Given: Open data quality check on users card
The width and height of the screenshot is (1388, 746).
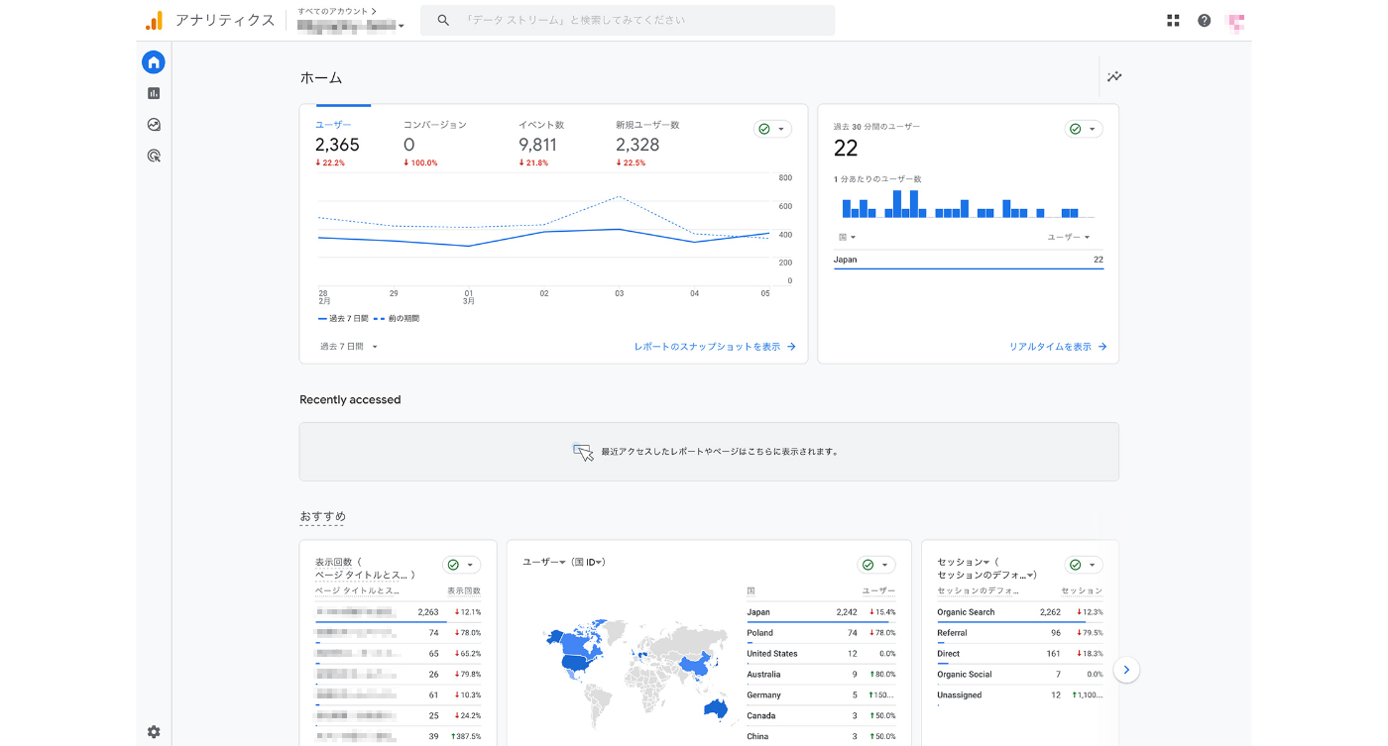Looking at the screenshot, I should tap(771, 129).
